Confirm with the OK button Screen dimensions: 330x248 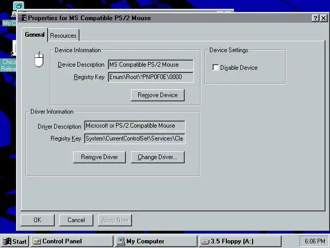tap(38, 220)
